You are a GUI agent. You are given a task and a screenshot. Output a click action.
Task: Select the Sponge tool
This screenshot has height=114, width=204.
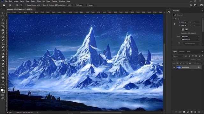click(x=3, y=60)
